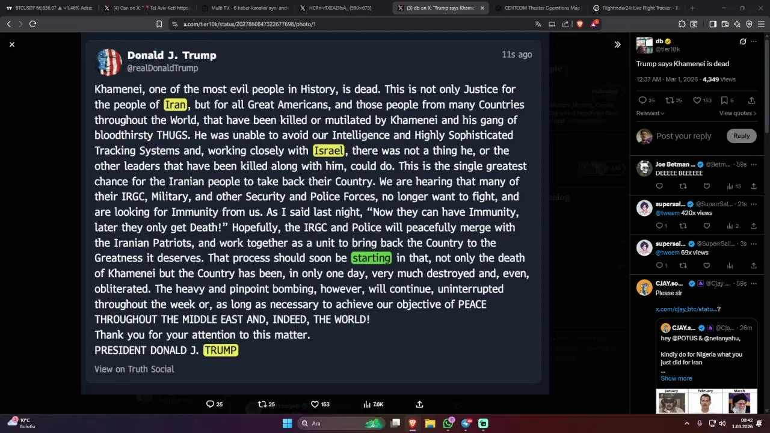Open x.com/cjay_btc/statu link
The width and height of the screenshot is (770, 433).
686,309
